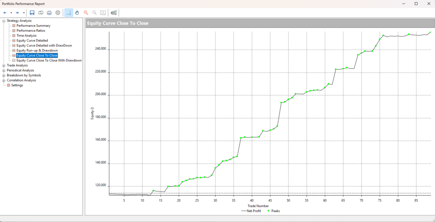Open the Settings tree item
Screen dimensions: 435x222
tap(17, 85)
